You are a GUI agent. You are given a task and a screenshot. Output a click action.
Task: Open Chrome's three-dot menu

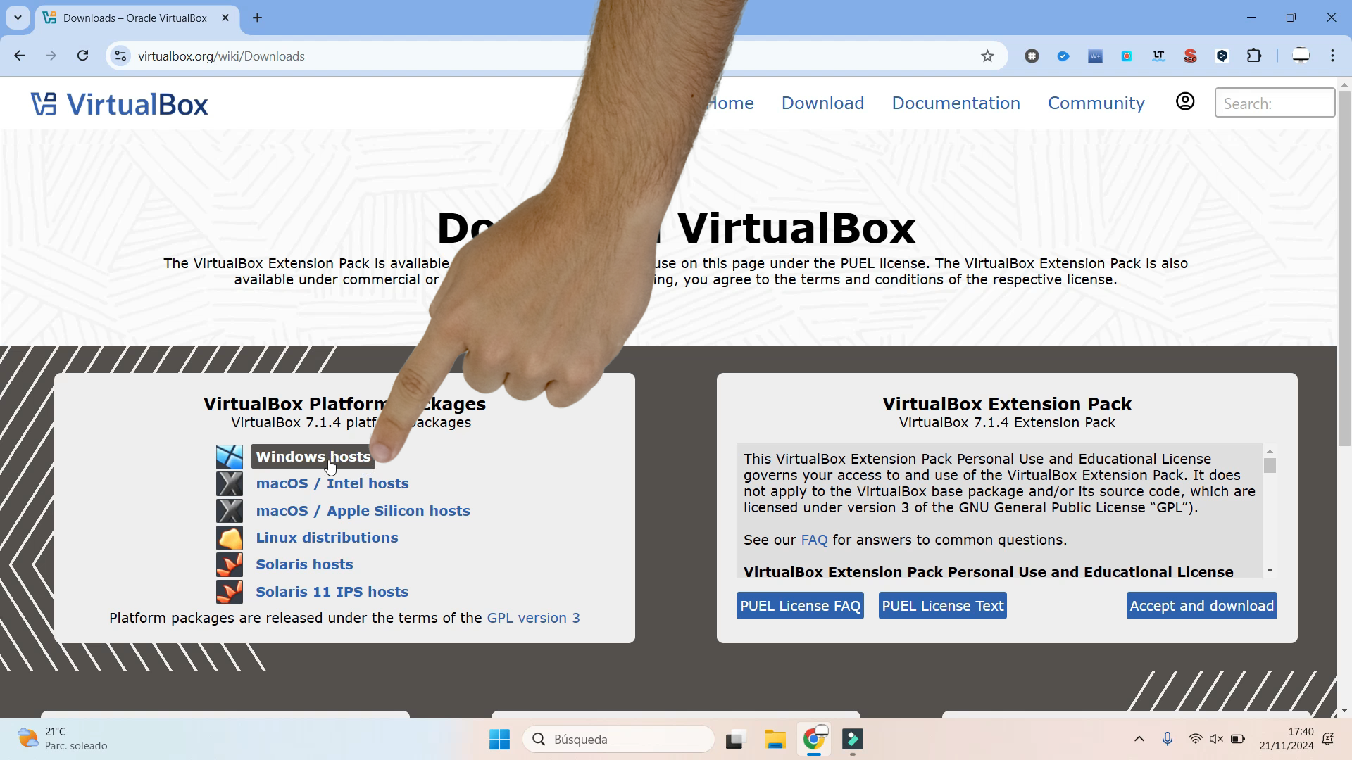(1333, 56)
